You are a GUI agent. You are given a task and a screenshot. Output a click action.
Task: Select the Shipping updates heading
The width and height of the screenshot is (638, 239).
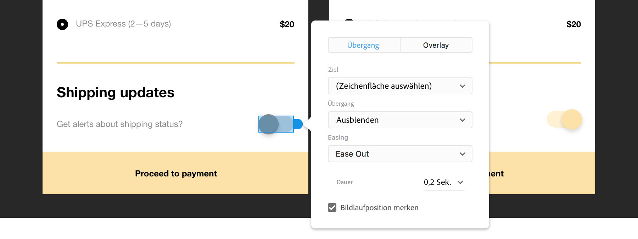click(116, 93)
